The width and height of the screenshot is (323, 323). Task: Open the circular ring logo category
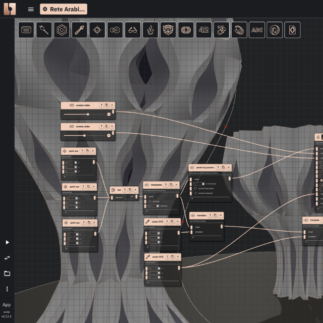click(275, 30)
